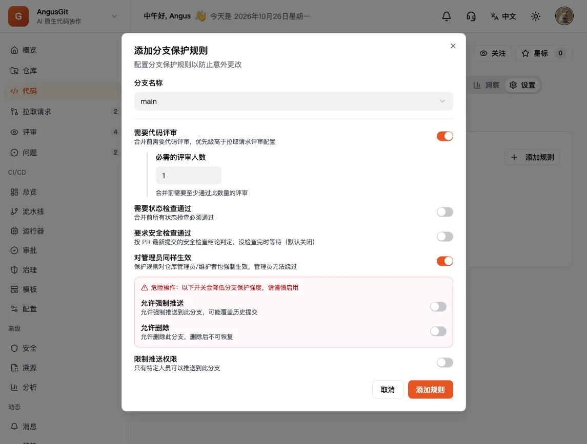Click the 模板 template icon
The height and width of the screenshot is (444, 587).
[14, 289]
